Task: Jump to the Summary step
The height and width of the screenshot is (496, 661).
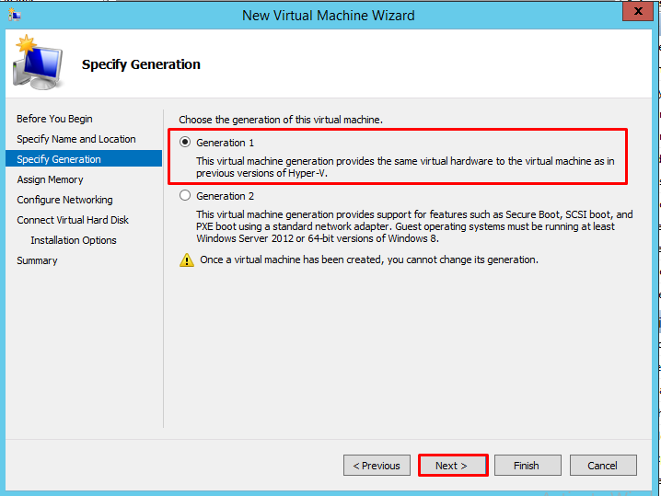Action: (x=37, y=260)
